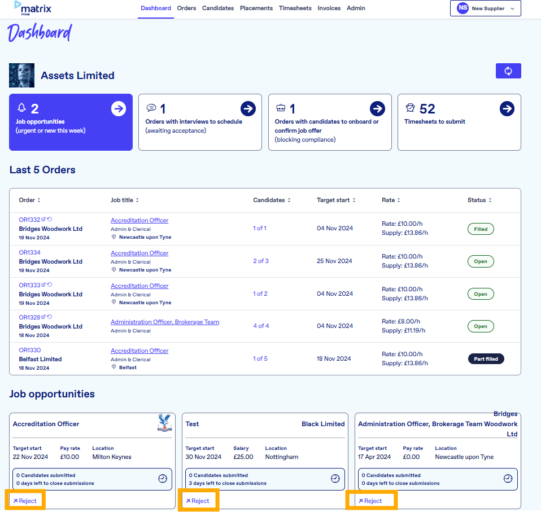Click the blue refresh icon button
This screenshot has width=541, height=512.
point(508,71)
